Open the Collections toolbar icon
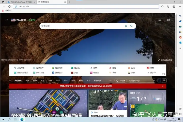 tap(168, 7)
